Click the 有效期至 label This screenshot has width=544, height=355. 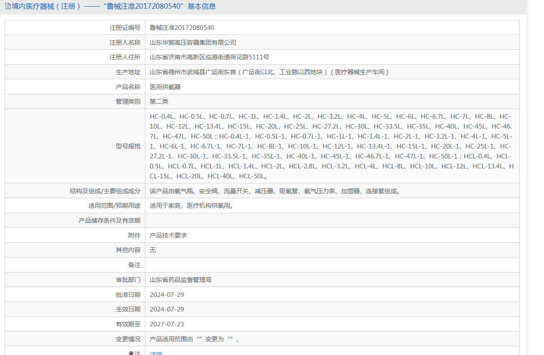pos(128,324)
